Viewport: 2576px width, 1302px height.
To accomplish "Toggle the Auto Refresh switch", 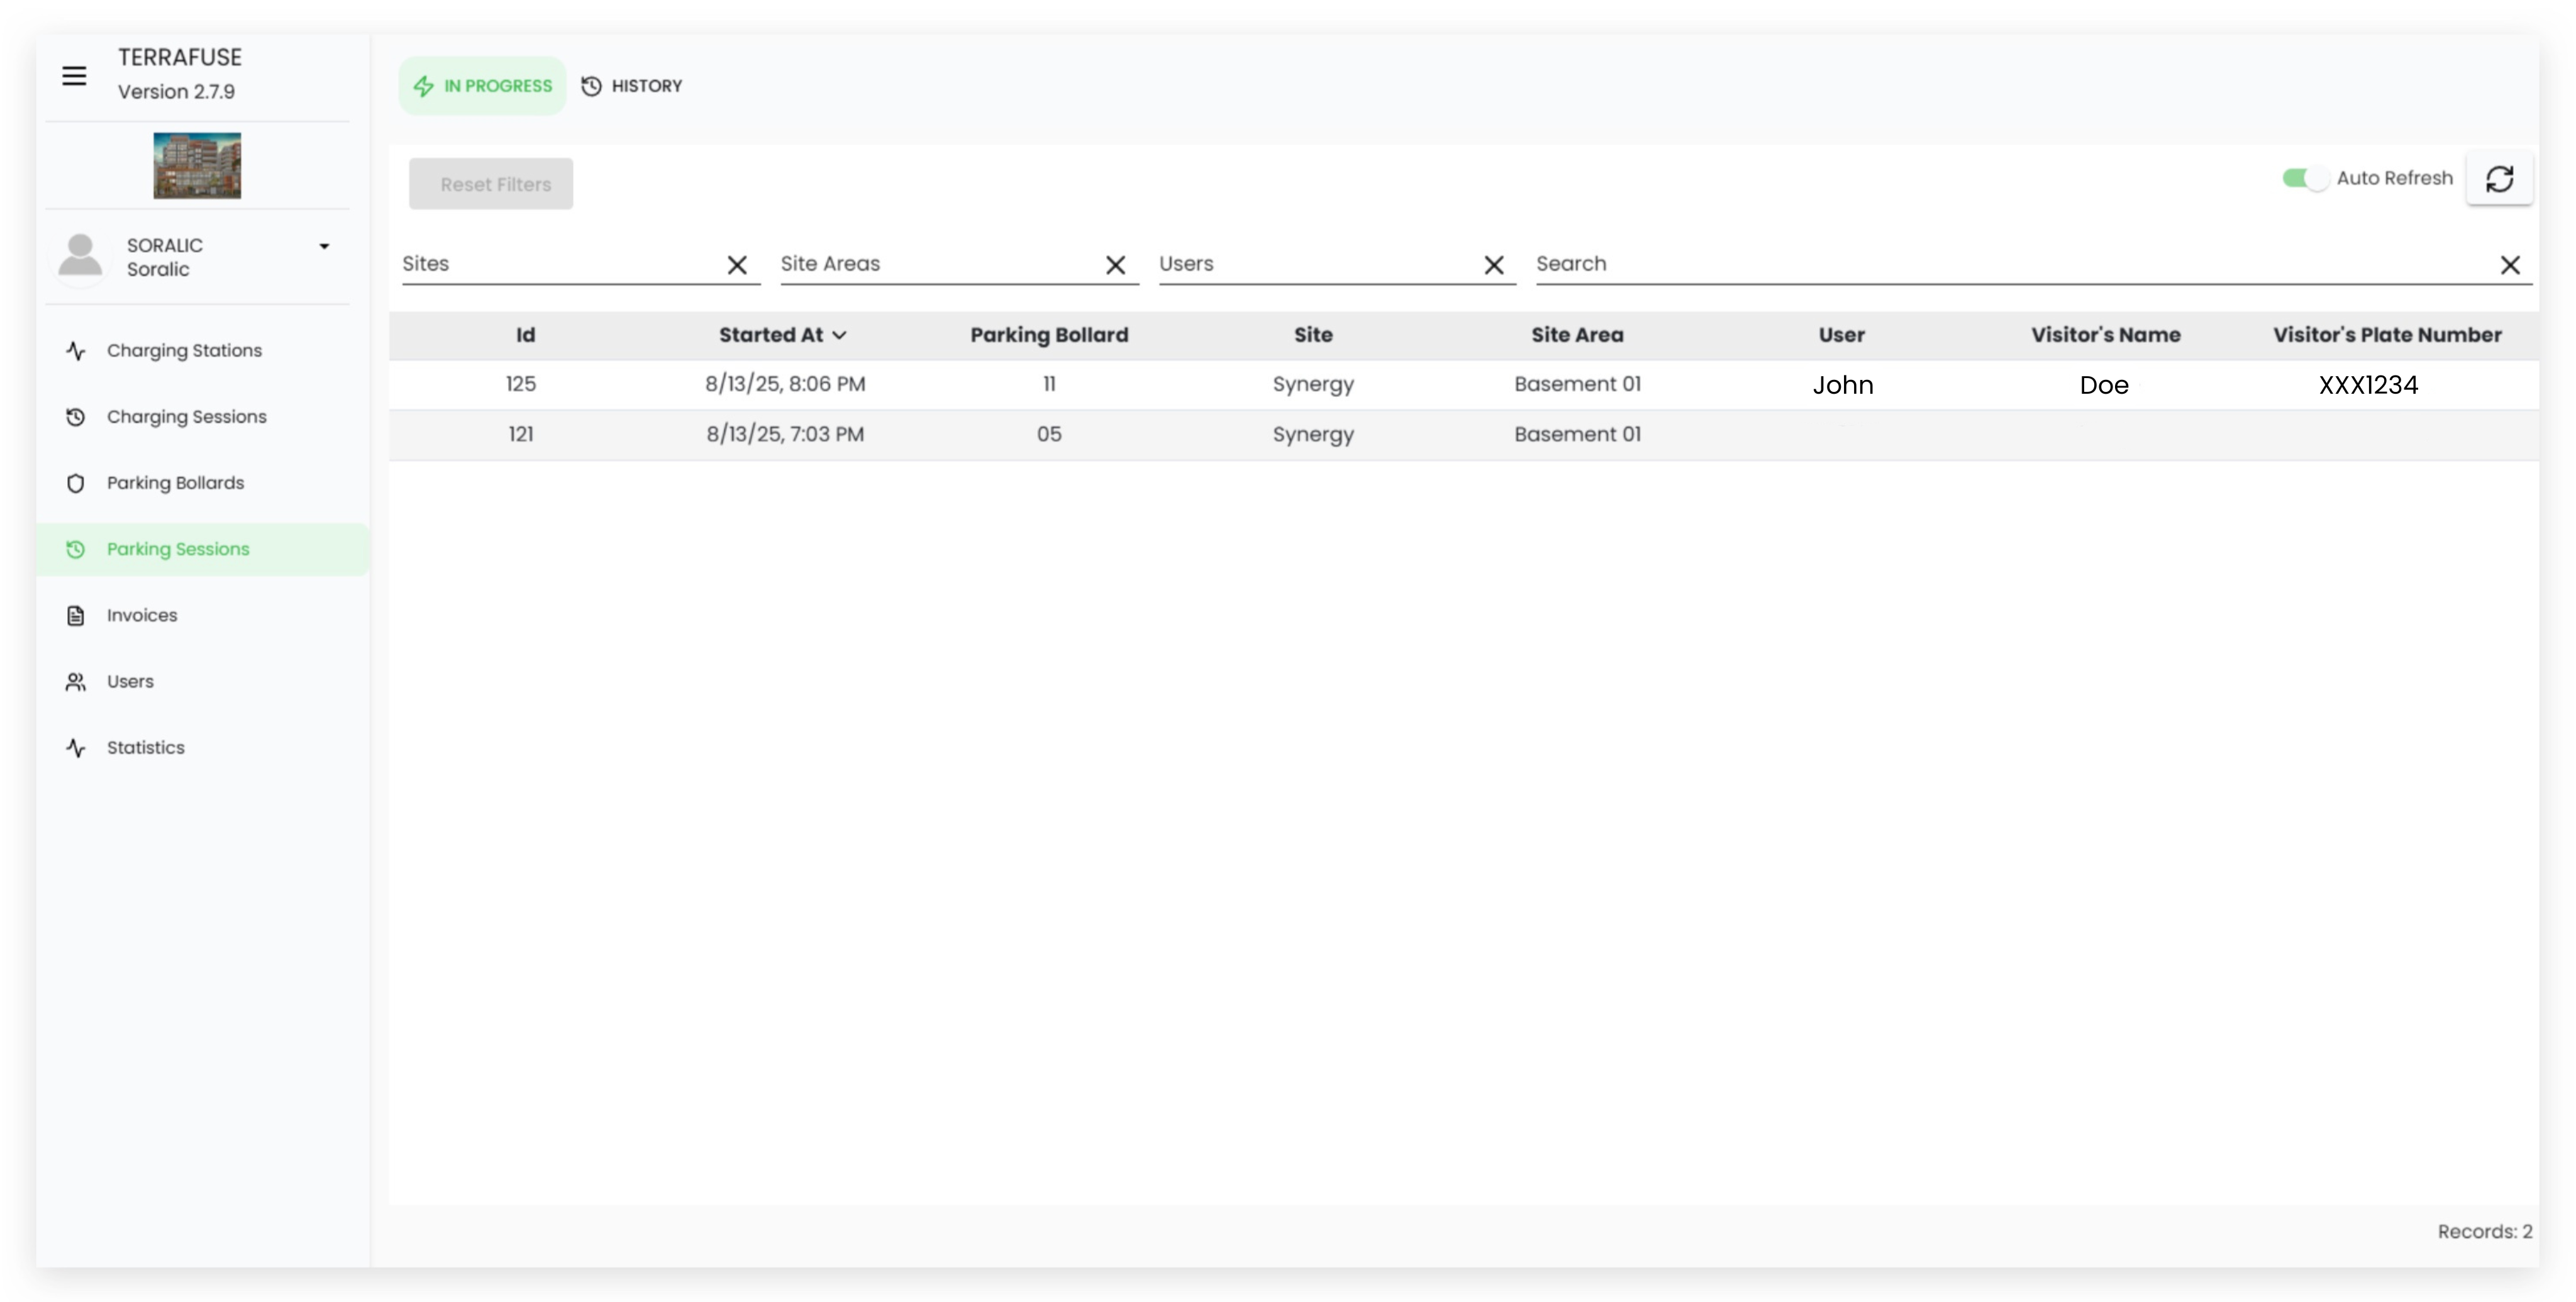I will coord(2305,179).
